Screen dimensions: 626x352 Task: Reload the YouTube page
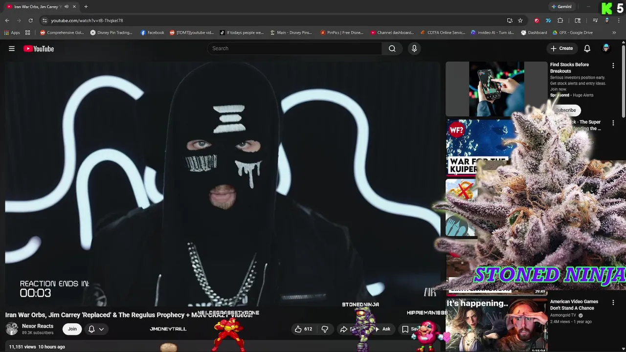point(30,21)
